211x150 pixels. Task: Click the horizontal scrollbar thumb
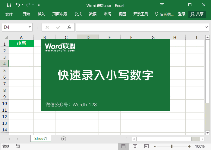pos(164,139)
